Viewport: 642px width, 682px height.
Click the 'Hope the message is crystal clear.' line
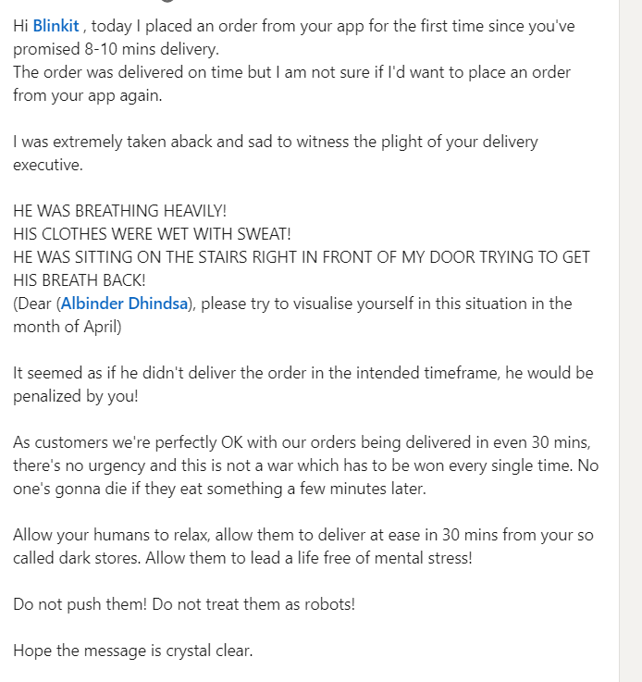click(x=133, y=651)
